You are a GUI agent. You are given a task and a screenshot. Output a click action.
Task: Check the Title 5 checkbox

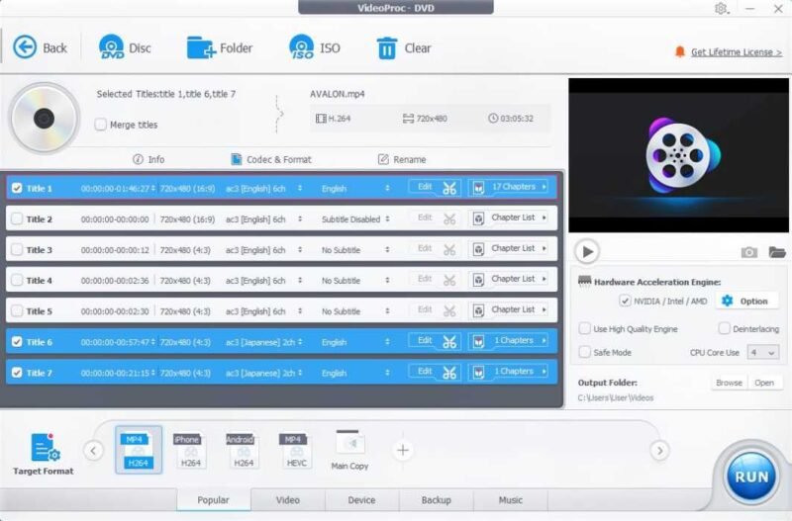coord(17,311)
